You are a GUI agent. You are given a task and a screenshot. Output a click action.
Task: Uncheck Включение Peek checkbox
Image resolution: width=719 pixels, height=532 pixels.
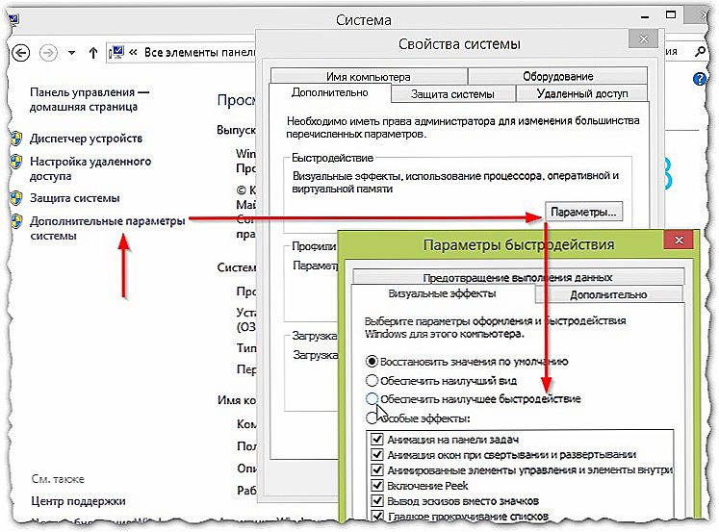click(x=377, y=485)
